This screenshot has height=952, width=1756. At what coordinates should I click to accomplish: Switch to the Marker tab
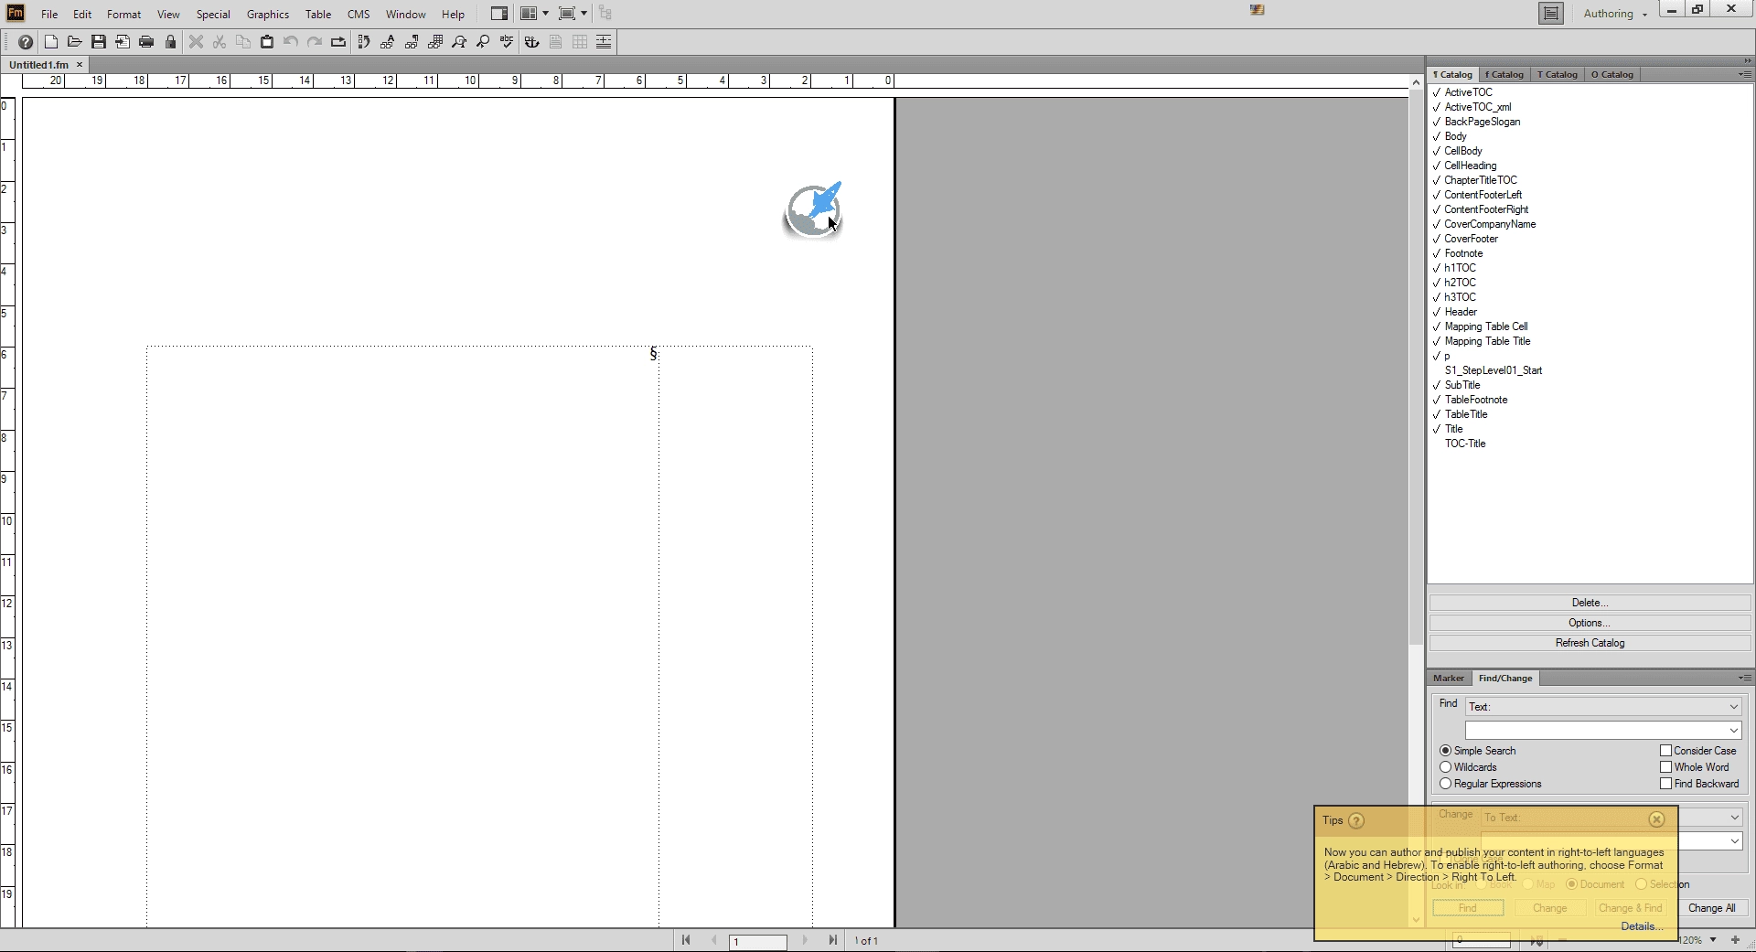coord(1449,678)
